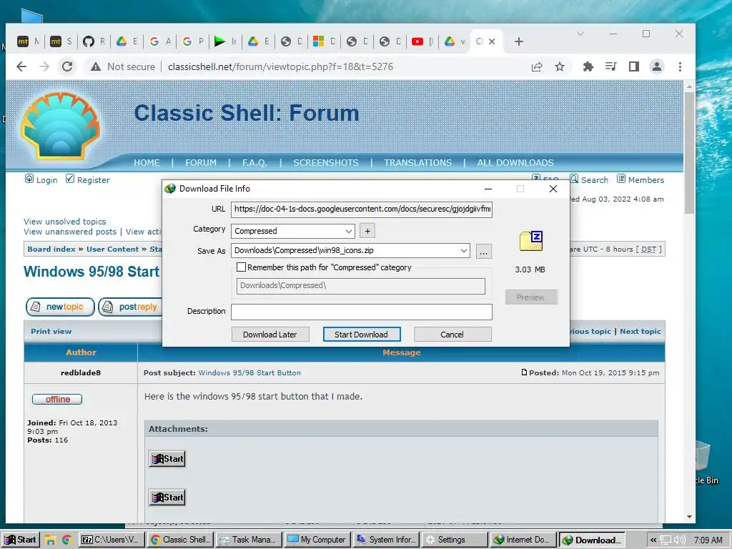Bookmark this page with the star
732x549 pixels.
(560, 66)
